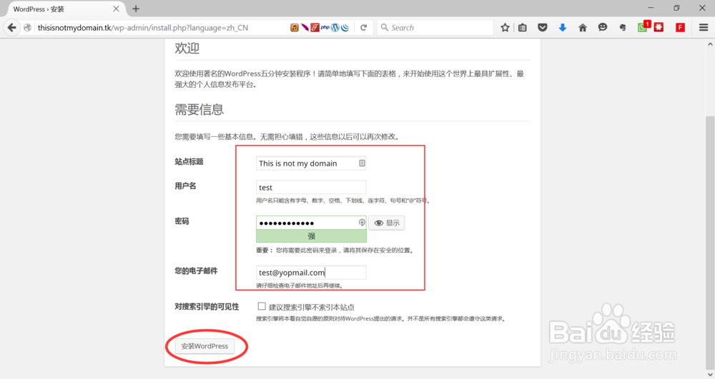Click the Apache feather icon in address bar
Screen dimensions: 715x379
pyautogui.click(x=305, y=28)
